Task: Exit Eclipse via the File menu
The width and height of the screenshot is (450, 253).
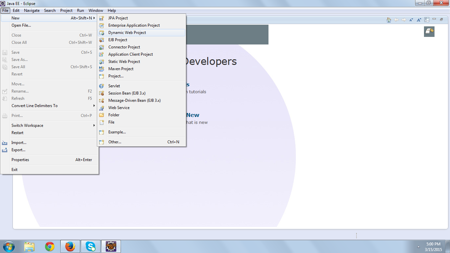Action: (x=49, y=170)
